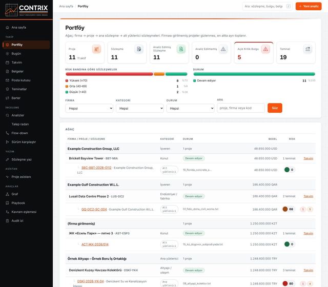Viewport: 328px width, 287px height.
Task: Open DSKİ-2026-YK-04 contract link
Action: pos(90,281)
